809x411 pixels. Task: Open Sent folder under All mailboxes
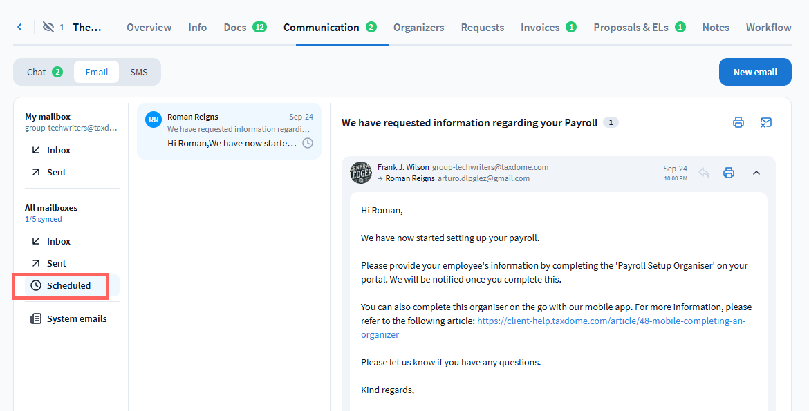pos(56,263)
